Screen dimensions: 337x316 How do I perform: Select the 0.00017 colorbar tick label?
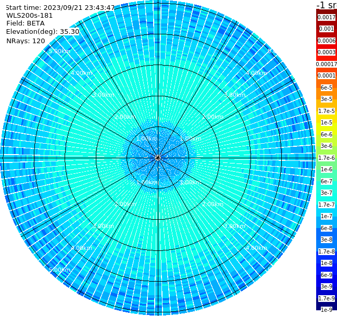[327, 64]
